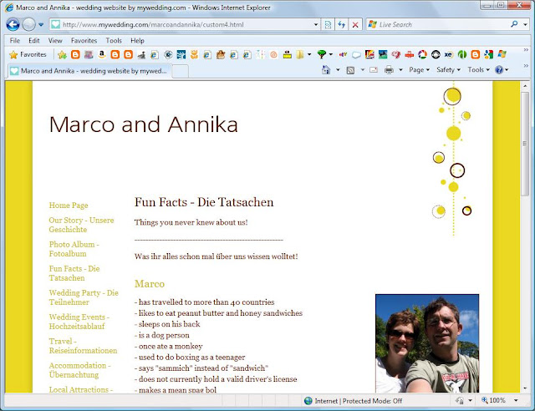Image resolution: width=535 pixels, height=411 pixels.
Task: Click the blue Help question mark icon
Action: point(499,70)
